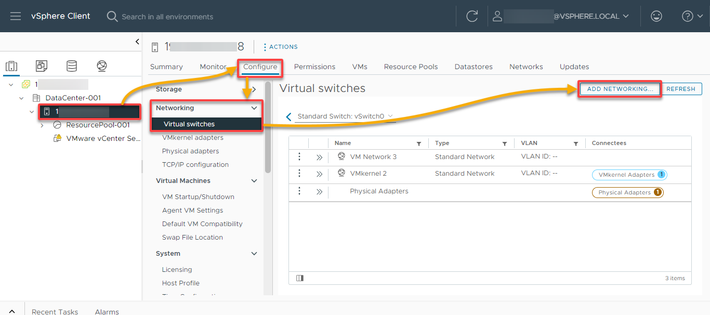Switch to VMs and Templates inventory view
This screenshot has height=315, width=710.
coord(42,66)
